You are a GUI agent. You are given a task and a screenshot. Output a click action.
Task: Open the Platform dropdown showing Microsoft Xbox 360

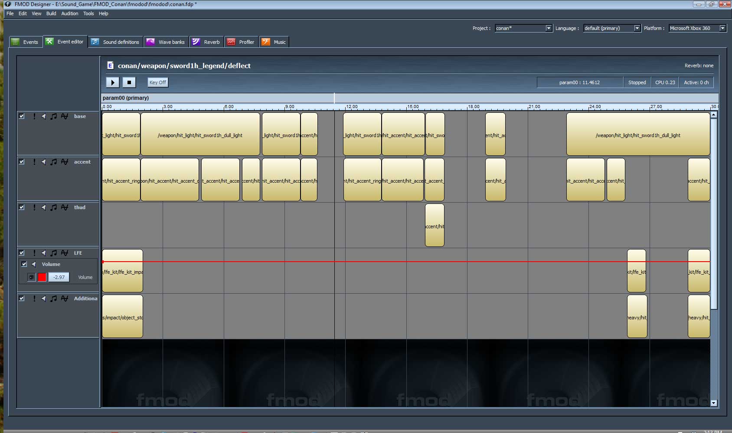tap(697, 28)
